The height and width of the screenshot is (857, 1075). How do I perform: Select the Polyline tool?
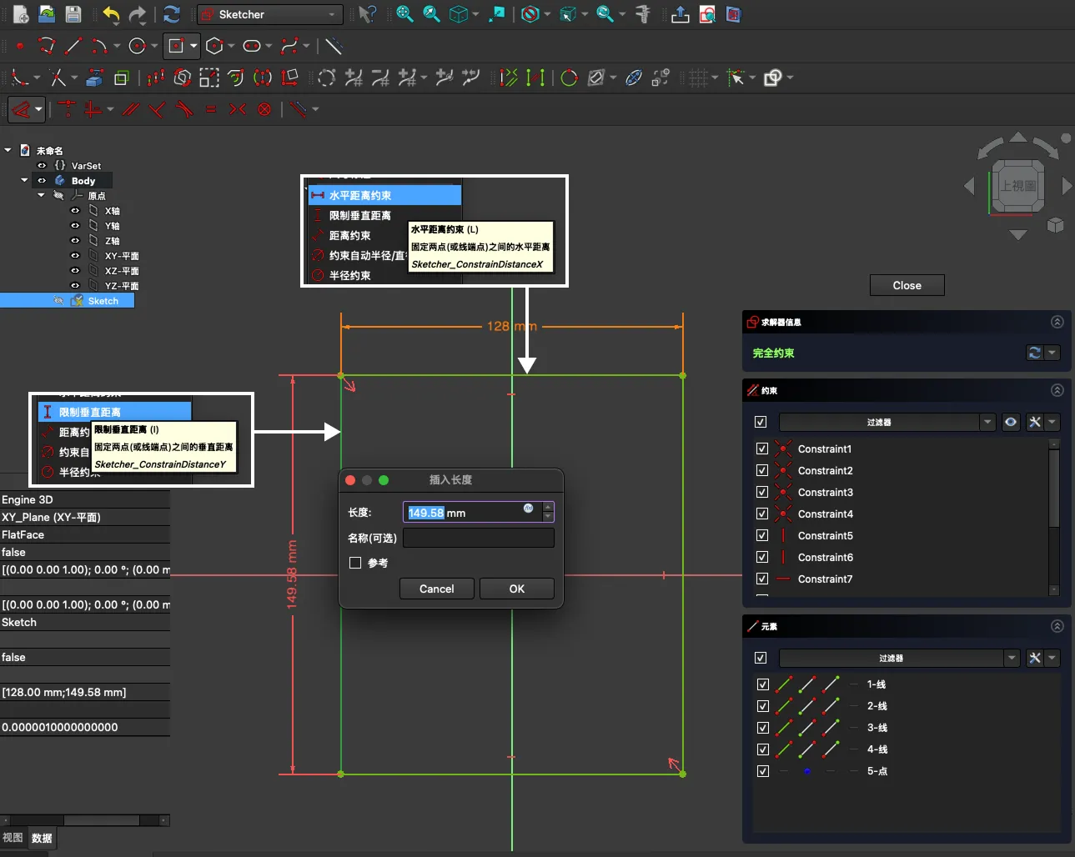click(47, 46)
